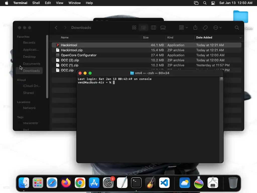Select Desktop in Finder sidebar

point(29,57)
